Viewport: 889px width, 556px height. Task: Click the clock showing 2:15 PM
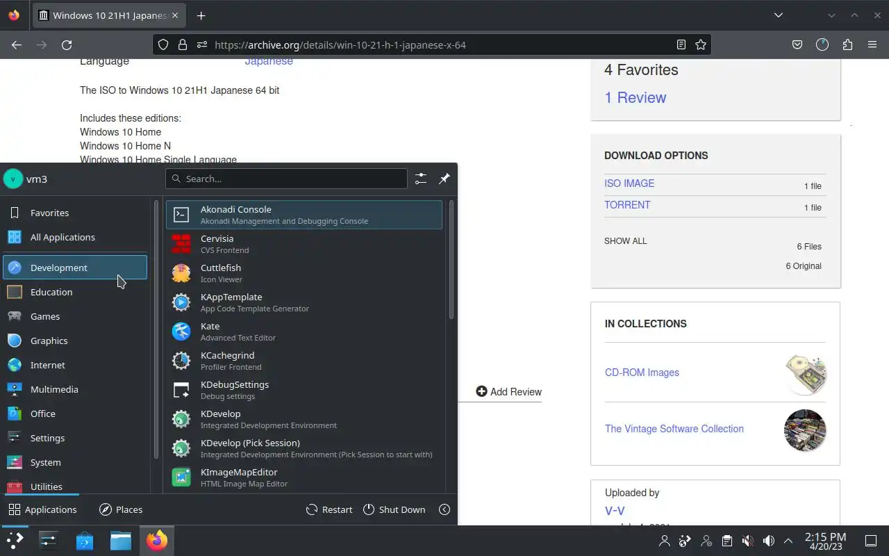825,541
